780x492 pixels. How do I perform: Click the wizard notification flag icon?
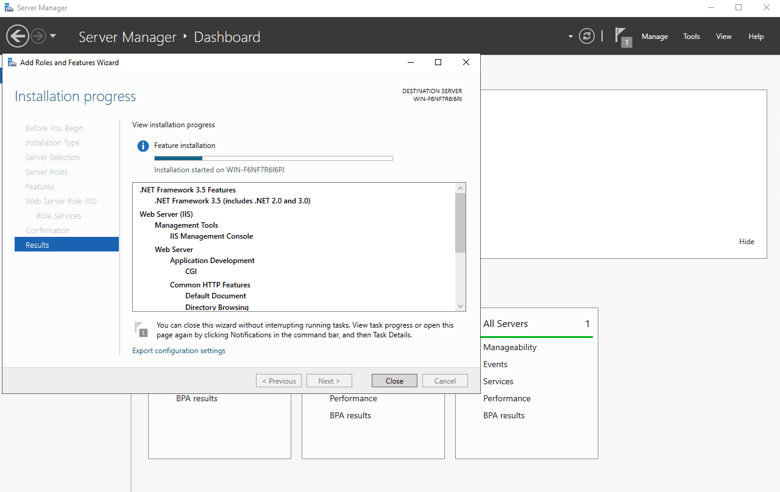[x=141, y=329]
